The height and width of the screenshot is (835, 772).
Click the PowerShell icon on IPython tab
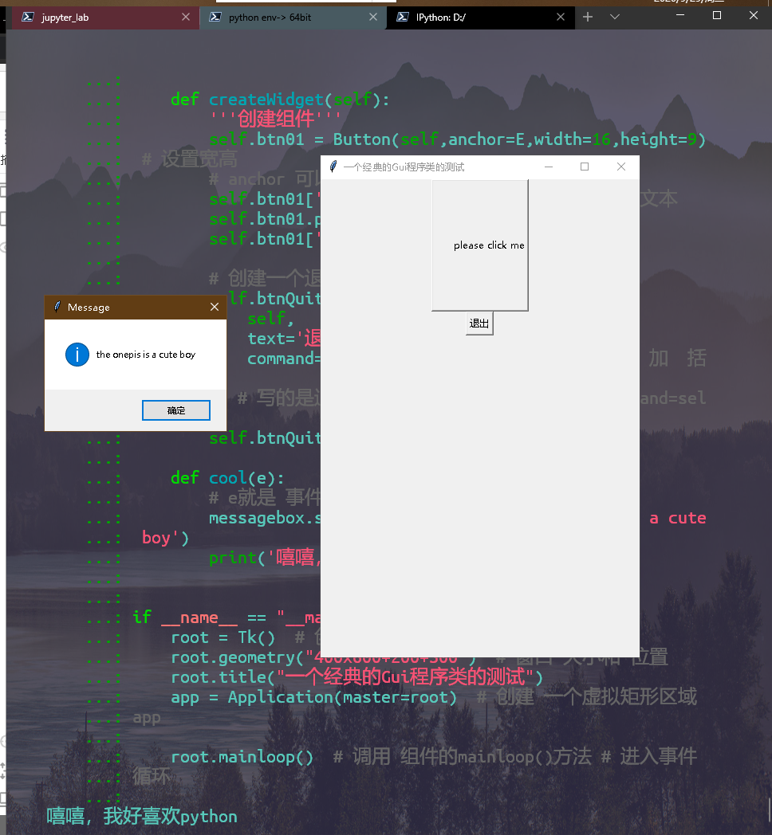[x=403, y=17]
